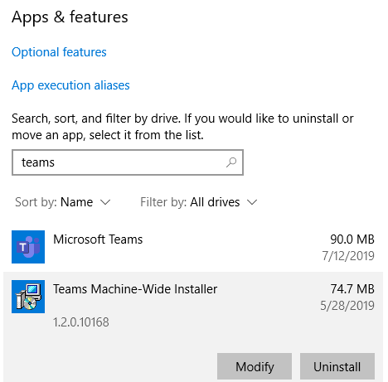Expand the chevron beside All drives
The width and height of the screenshot is (388, 382).
pyautogui.click(x=252, y=202)
